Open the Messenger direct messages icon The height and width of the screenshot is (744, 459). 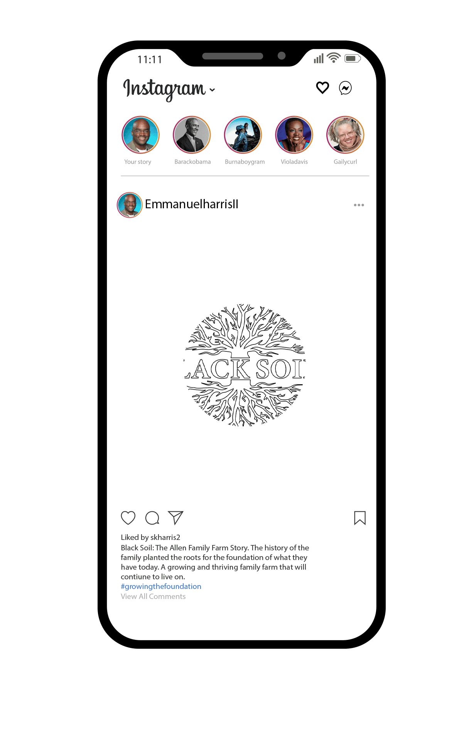[x=345, y=88]
